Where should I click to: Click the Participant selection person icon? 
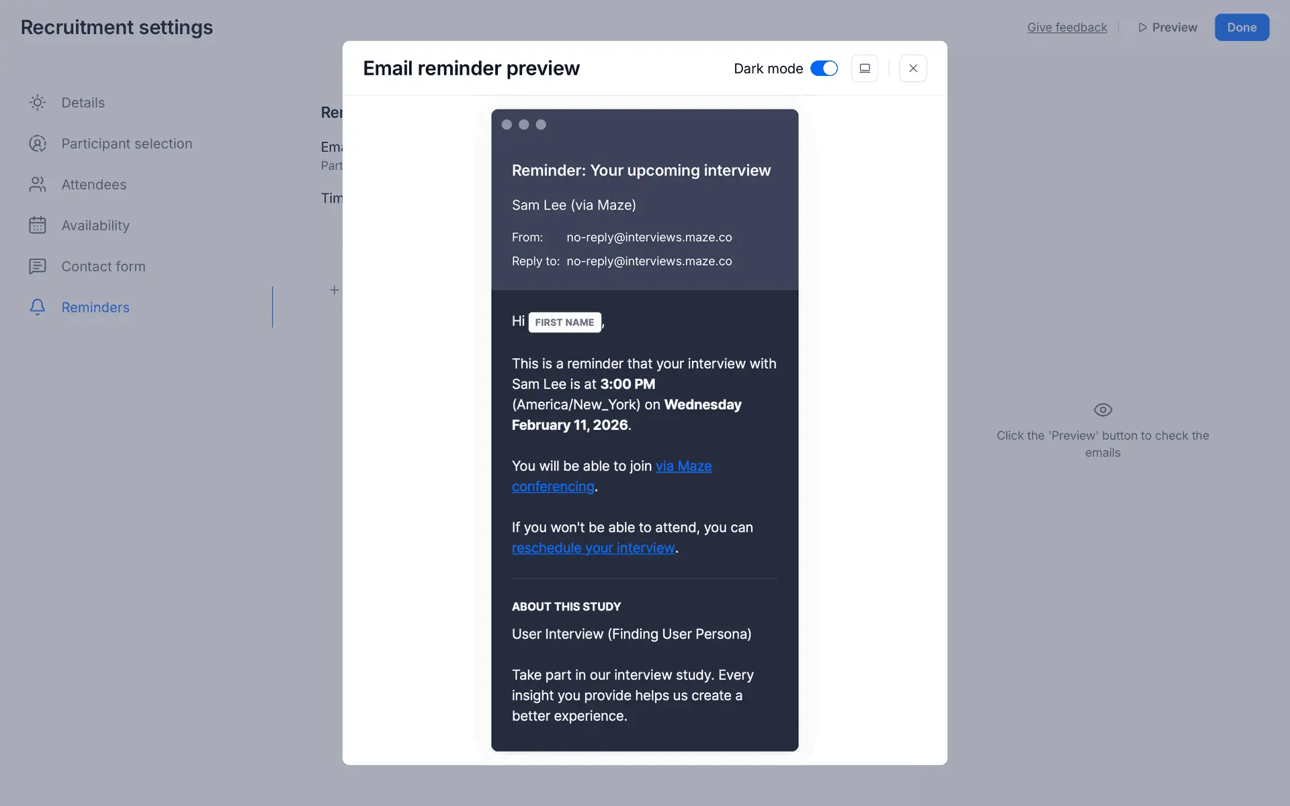(x=38, y=144)
